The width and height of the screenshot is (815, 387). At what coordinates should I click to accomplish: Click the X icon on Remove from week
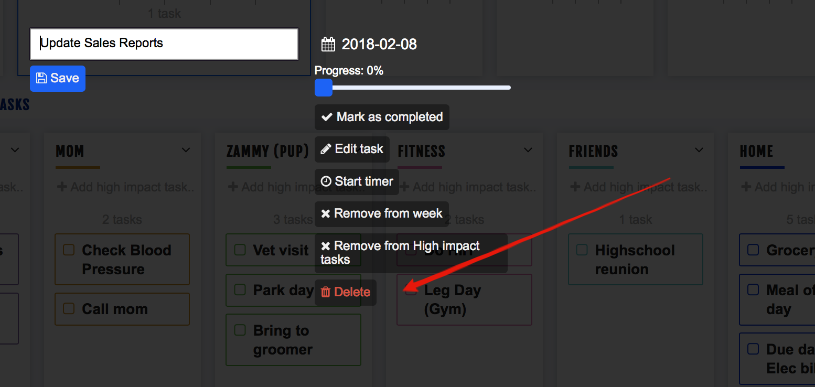pos(326,214)
